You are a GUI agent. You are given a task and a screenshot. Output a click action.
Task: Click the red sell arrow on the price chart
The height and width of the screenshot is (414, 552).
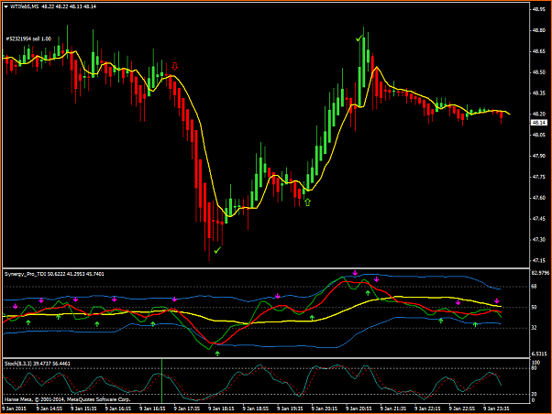pos(174,67)
